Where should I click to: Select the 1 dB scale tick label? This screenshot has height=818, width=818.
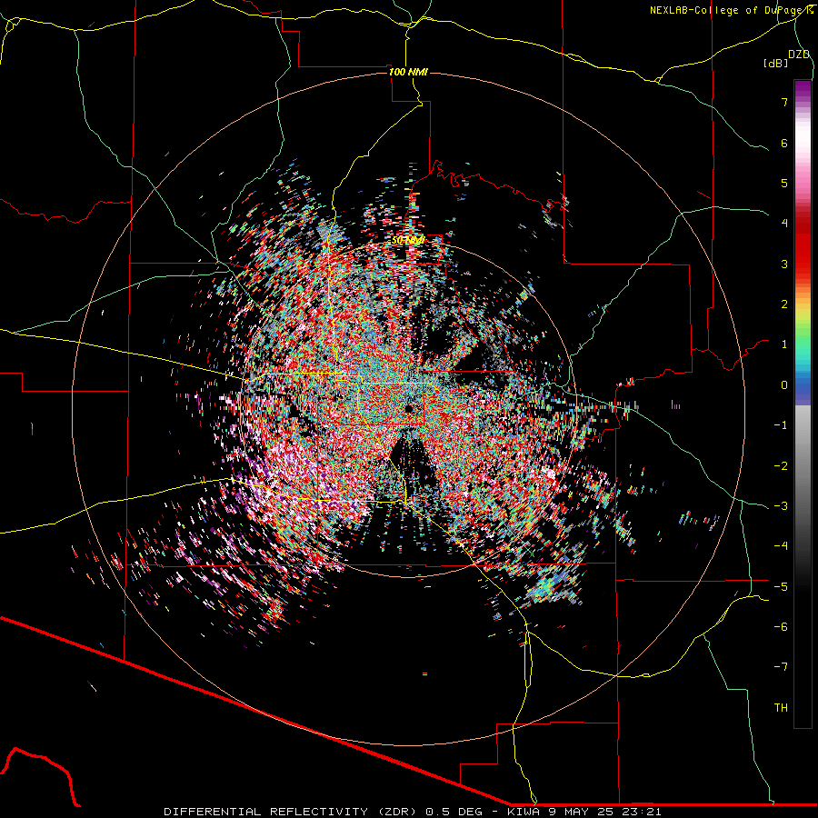(x=784, y=344)
